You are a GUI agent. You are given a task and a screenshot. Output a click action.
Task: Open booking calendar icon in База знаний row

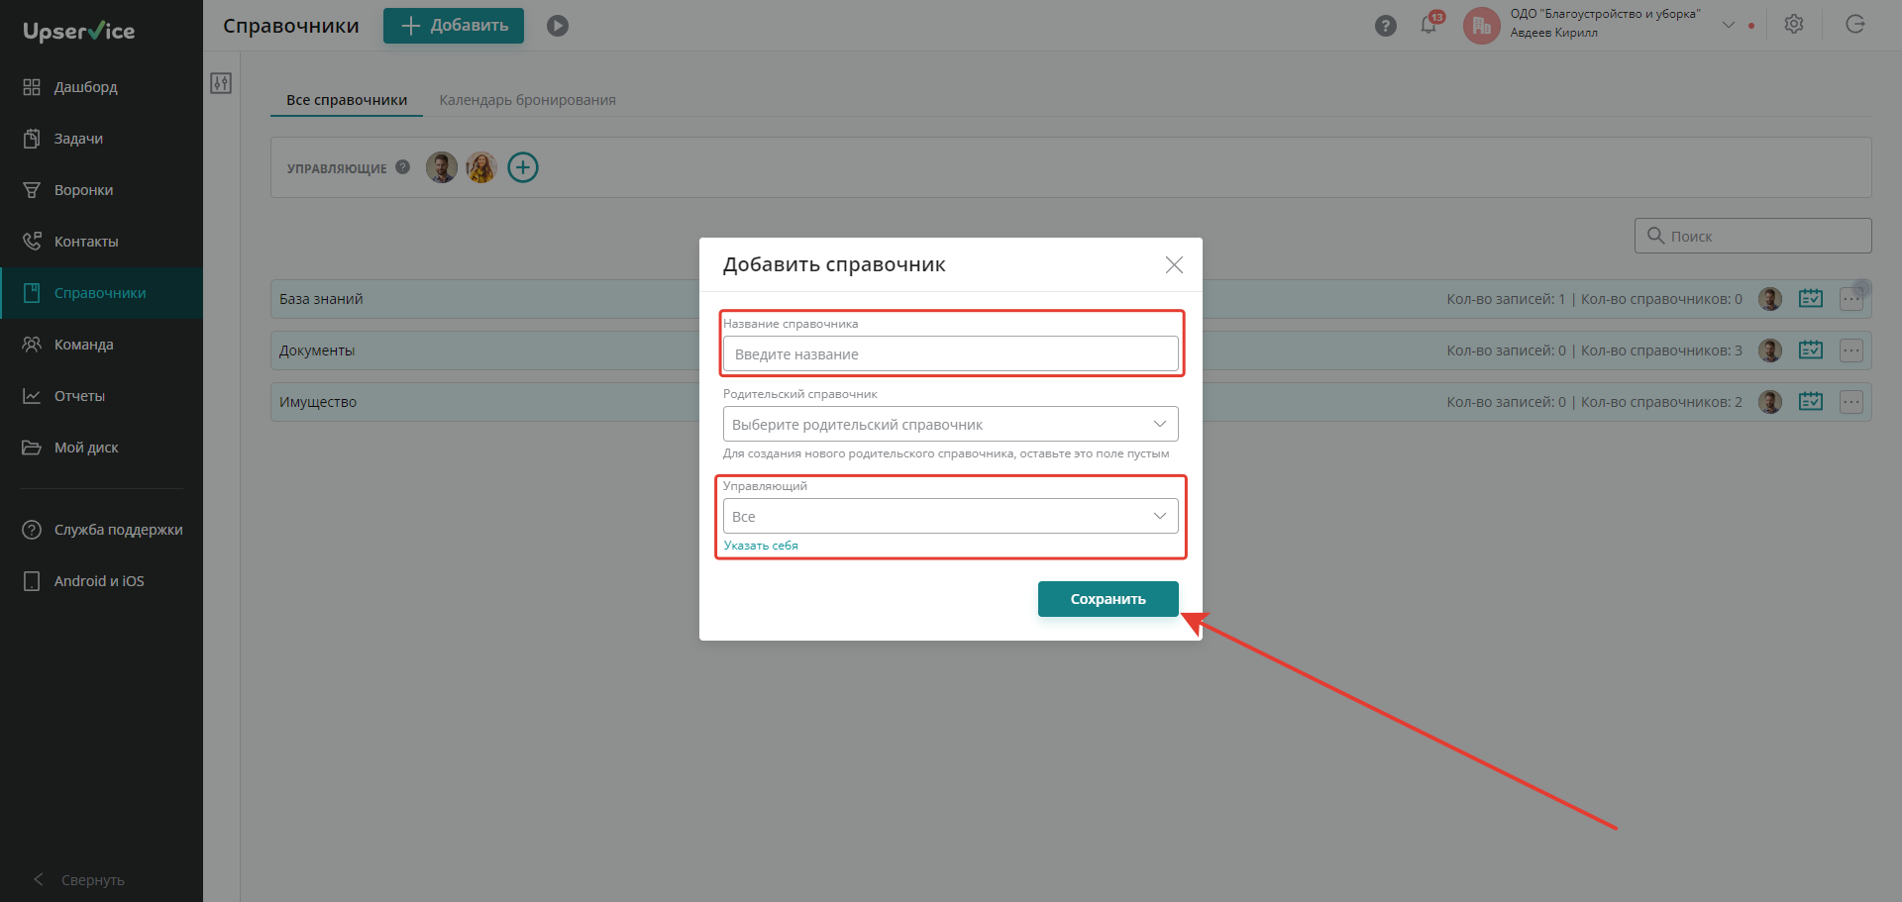1811,298
